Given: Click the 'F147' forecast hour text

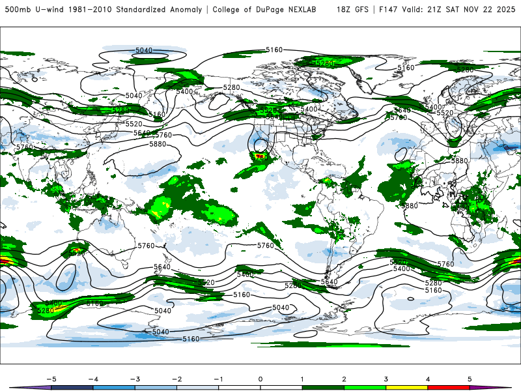Looking at the screenshot, I should point(388,9).
